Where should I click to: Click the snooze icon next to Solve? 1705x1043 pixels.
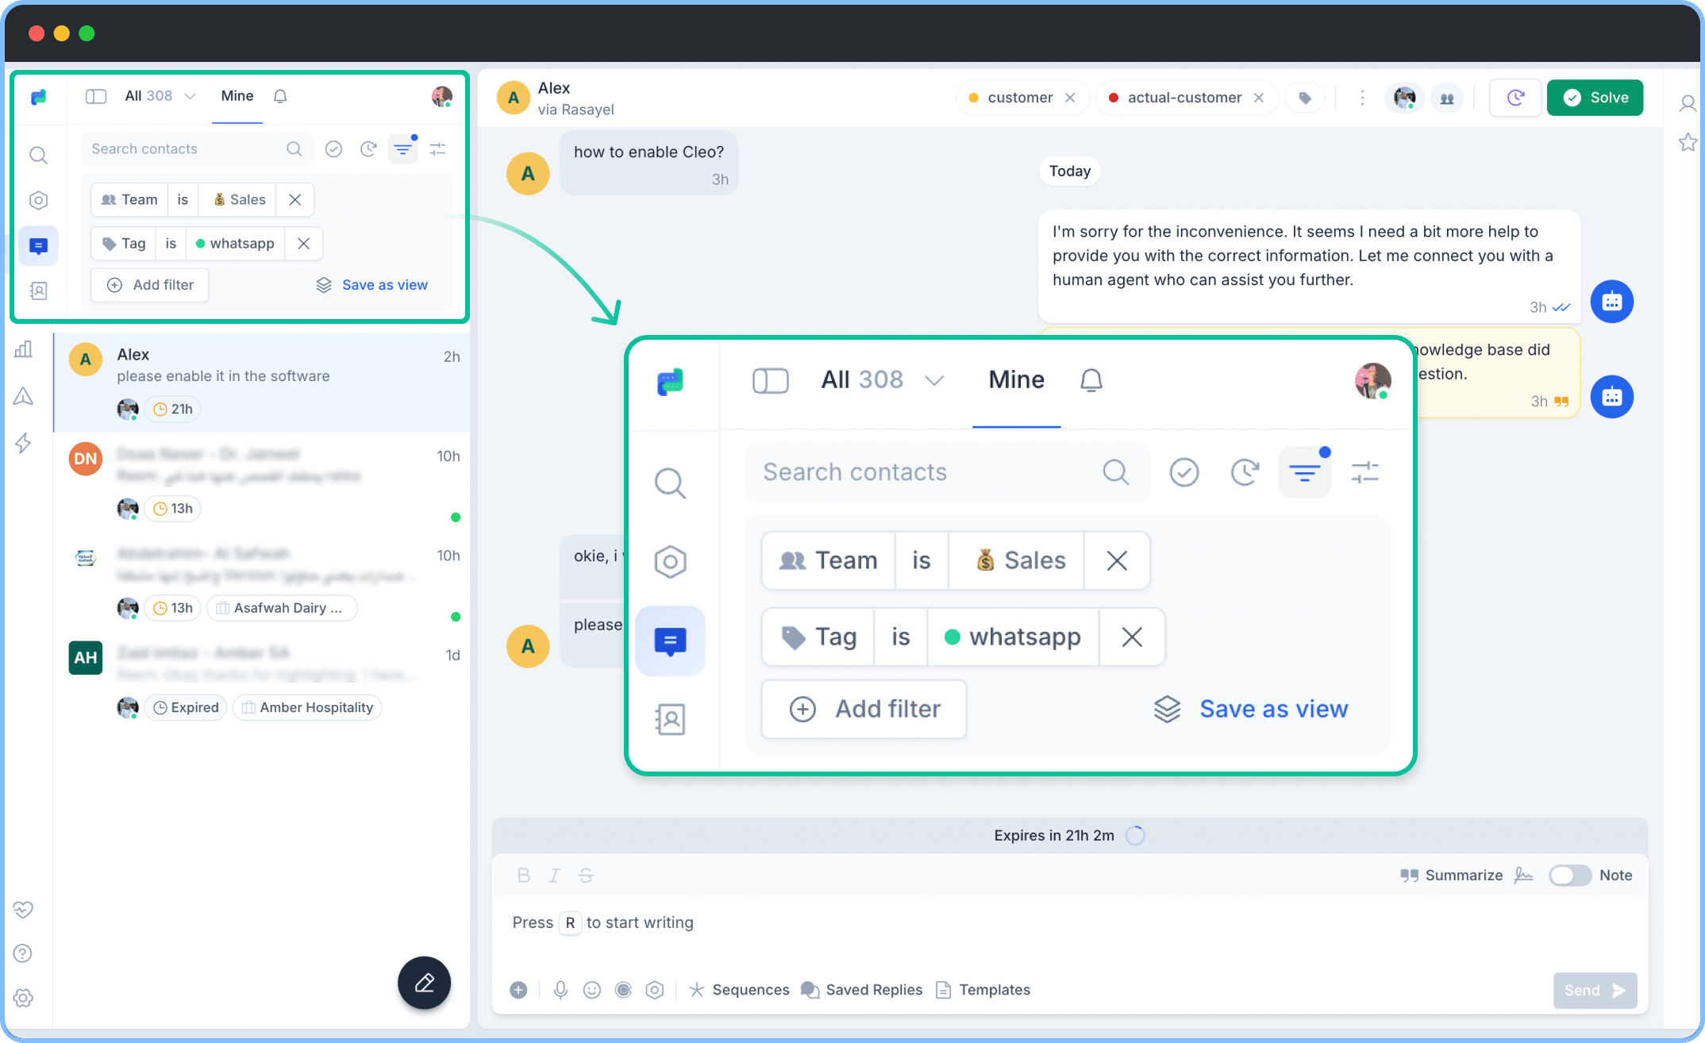(1515, 98)
